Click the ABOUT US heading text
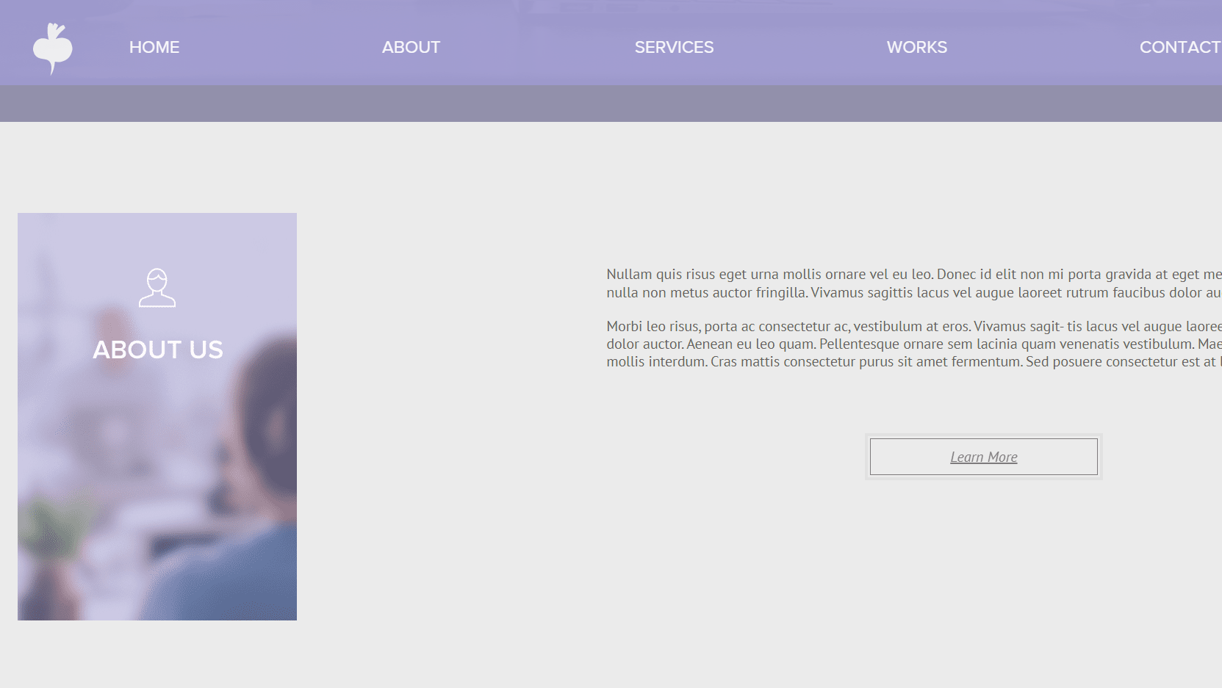 [157, 350]
